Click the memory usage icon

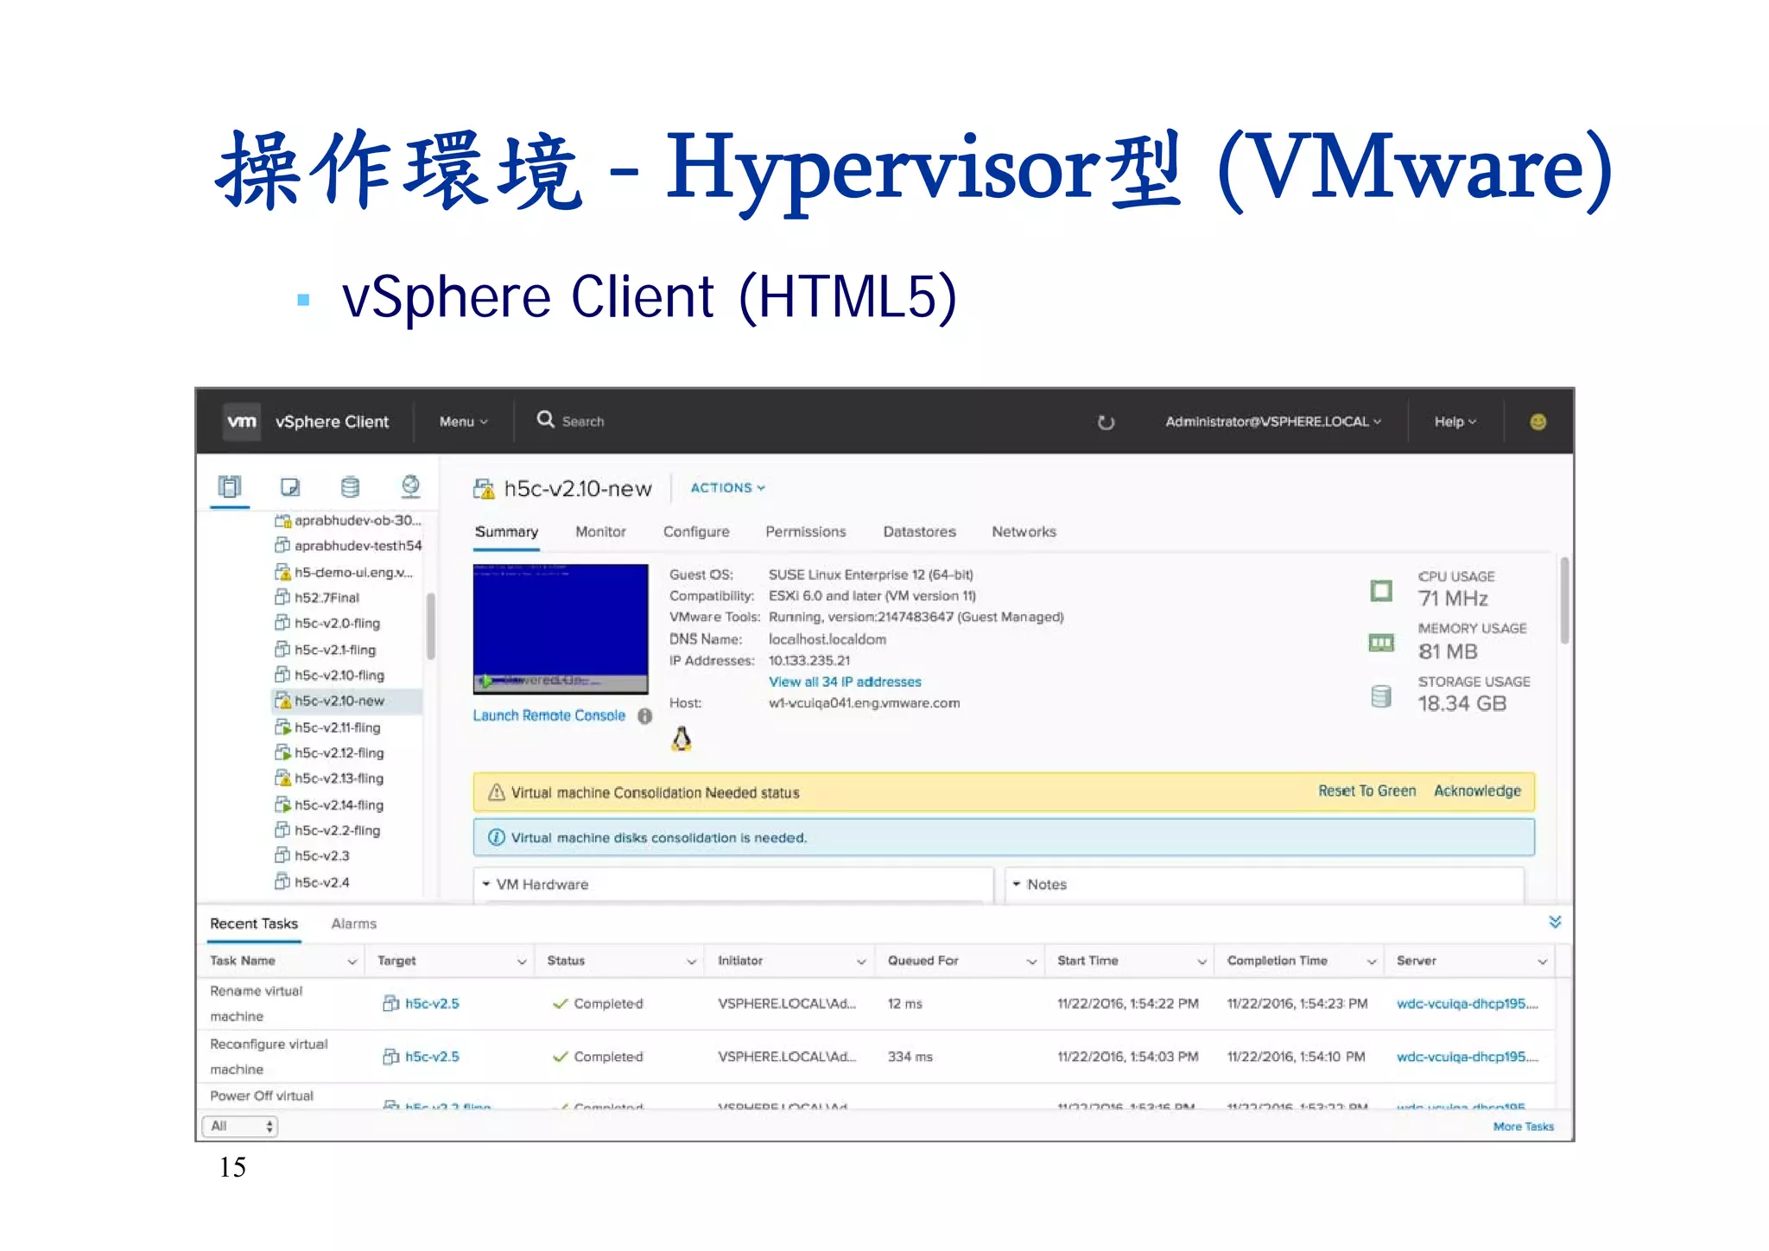click(x=1381, y=643)
